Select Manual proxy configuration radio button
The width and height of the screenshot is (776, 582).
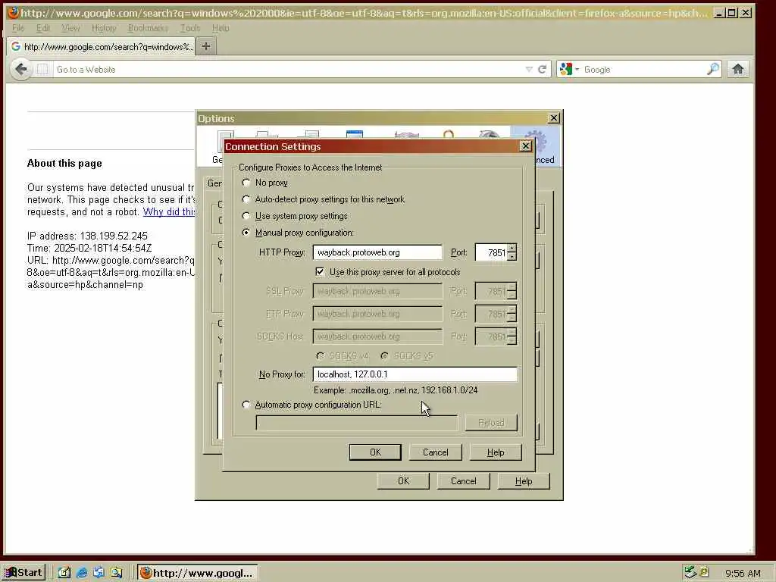(246, 233)
